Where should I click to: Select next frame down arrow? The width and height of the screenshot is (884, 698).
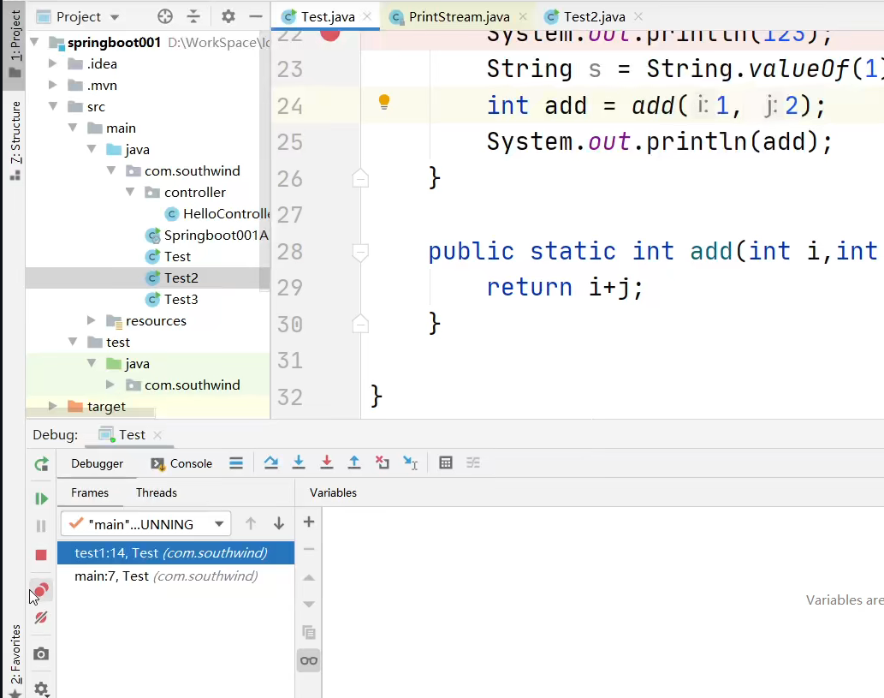(x=279, y=524)
